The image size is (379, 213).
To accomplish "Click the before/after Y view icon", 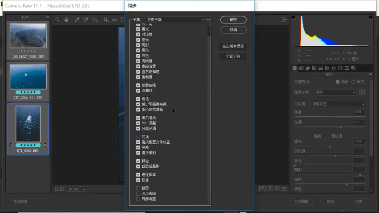I will pyautogui.click(x=262, y=189).
